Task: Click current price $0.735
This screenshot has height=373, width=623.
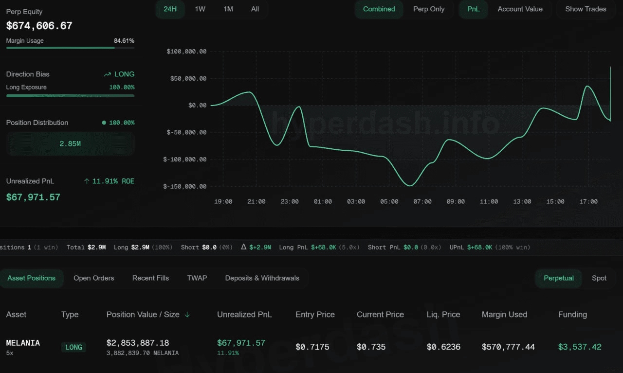Action: click(371, 347)
